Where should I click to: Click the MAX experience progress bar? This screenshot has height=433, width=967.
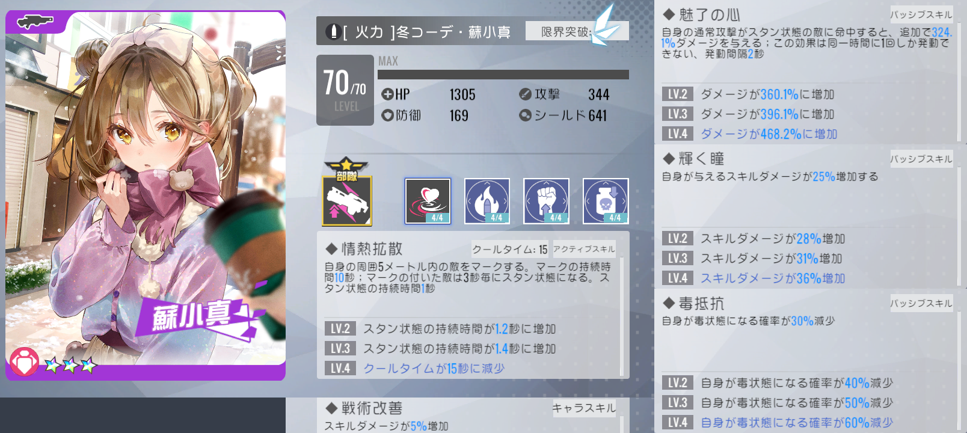[503, 75]
